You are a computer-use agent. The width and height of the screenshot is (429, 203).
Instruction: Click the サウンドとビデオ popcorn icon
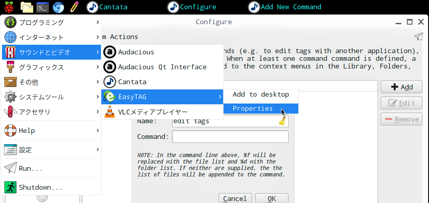click(10, 52)
